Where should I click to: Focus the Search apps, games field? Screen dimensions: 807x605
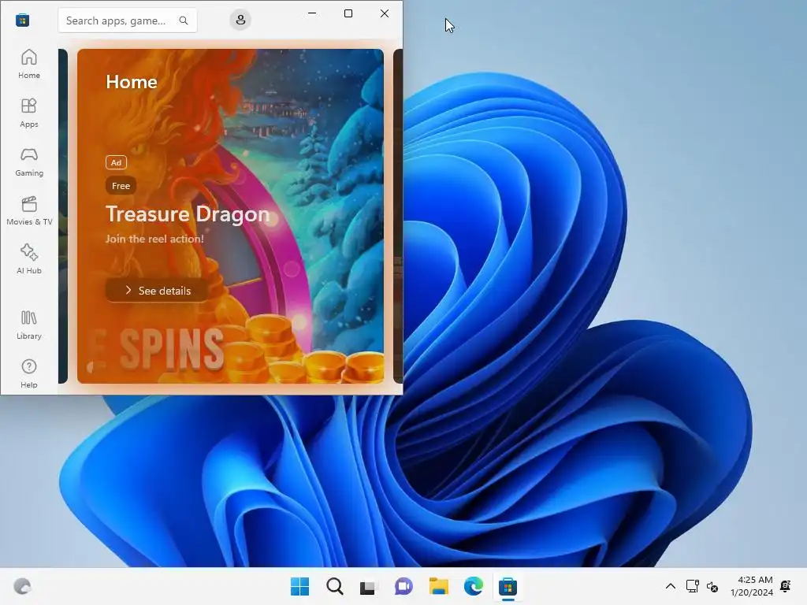click(128, 20)
